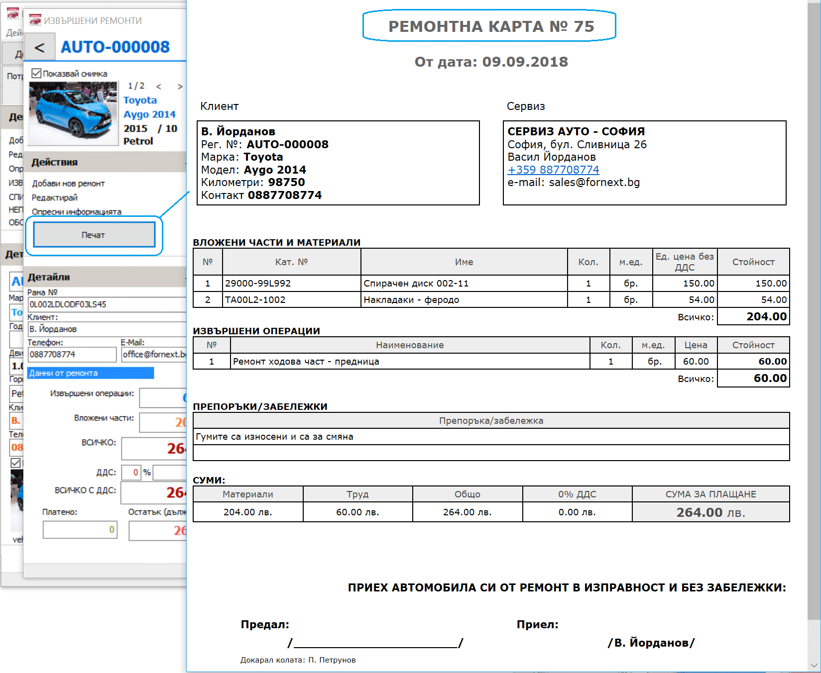This screenshot has height=673, width=821.
Task: Click the parts total 204.00 cell
Action: click(x=753, y=316)
